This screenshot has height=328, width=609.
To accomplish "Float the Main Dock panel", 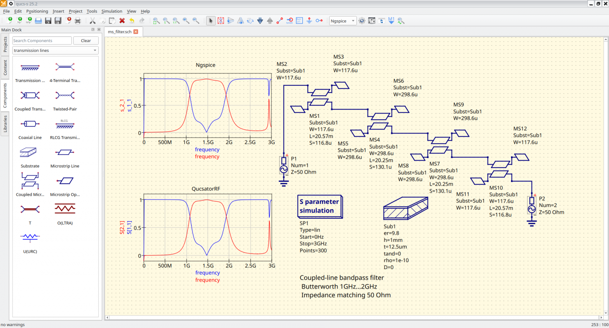I will point(93,30).
